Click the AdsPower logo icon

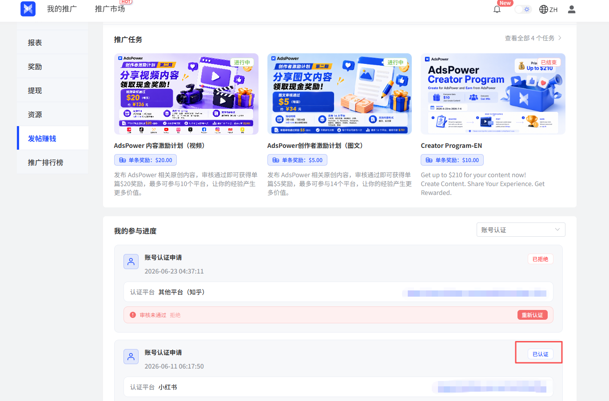click(x=28, y=9)
